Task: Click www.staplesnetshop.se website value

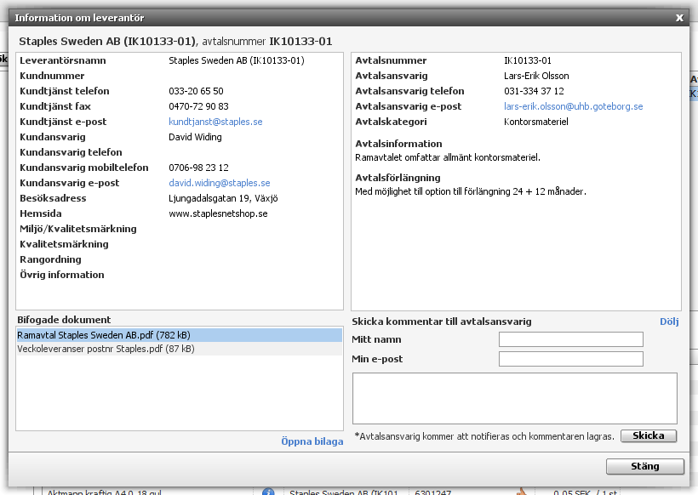Action: point(218,213)
